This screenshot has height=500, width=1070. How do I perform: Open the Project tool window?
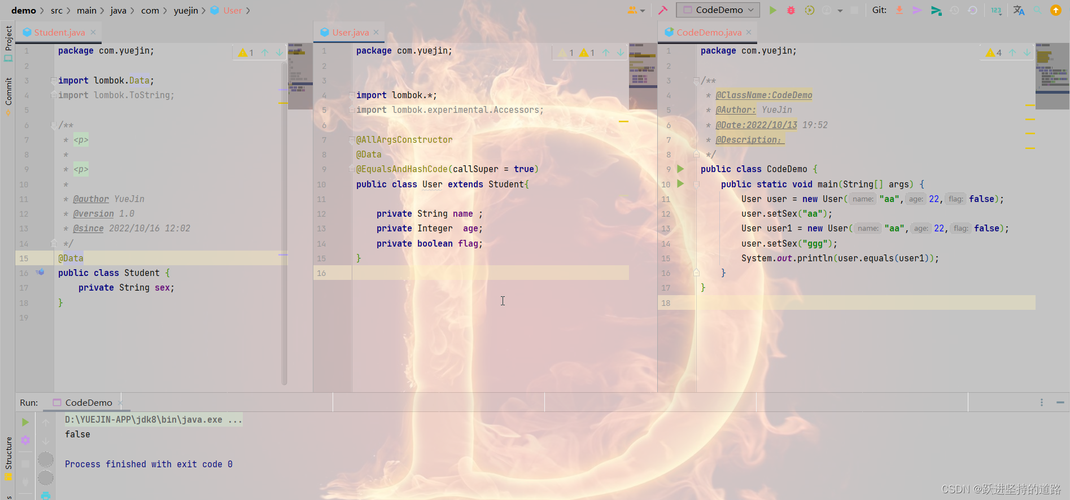(8, 44)
